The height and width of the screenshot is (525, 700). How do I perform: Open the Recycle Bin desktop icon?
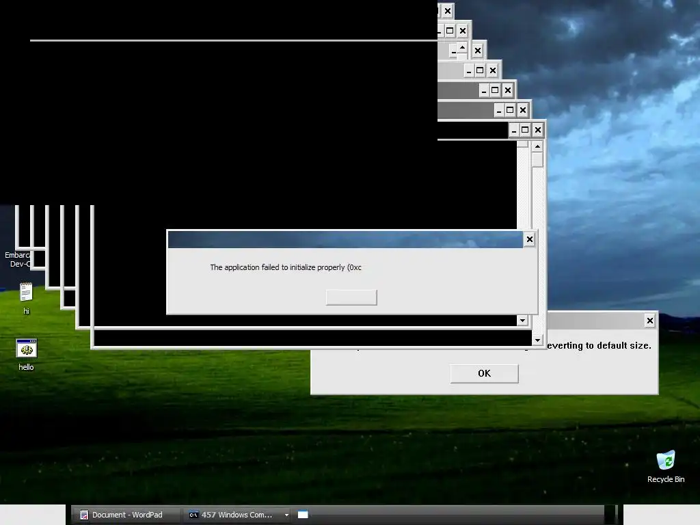(x=666, y=466)
